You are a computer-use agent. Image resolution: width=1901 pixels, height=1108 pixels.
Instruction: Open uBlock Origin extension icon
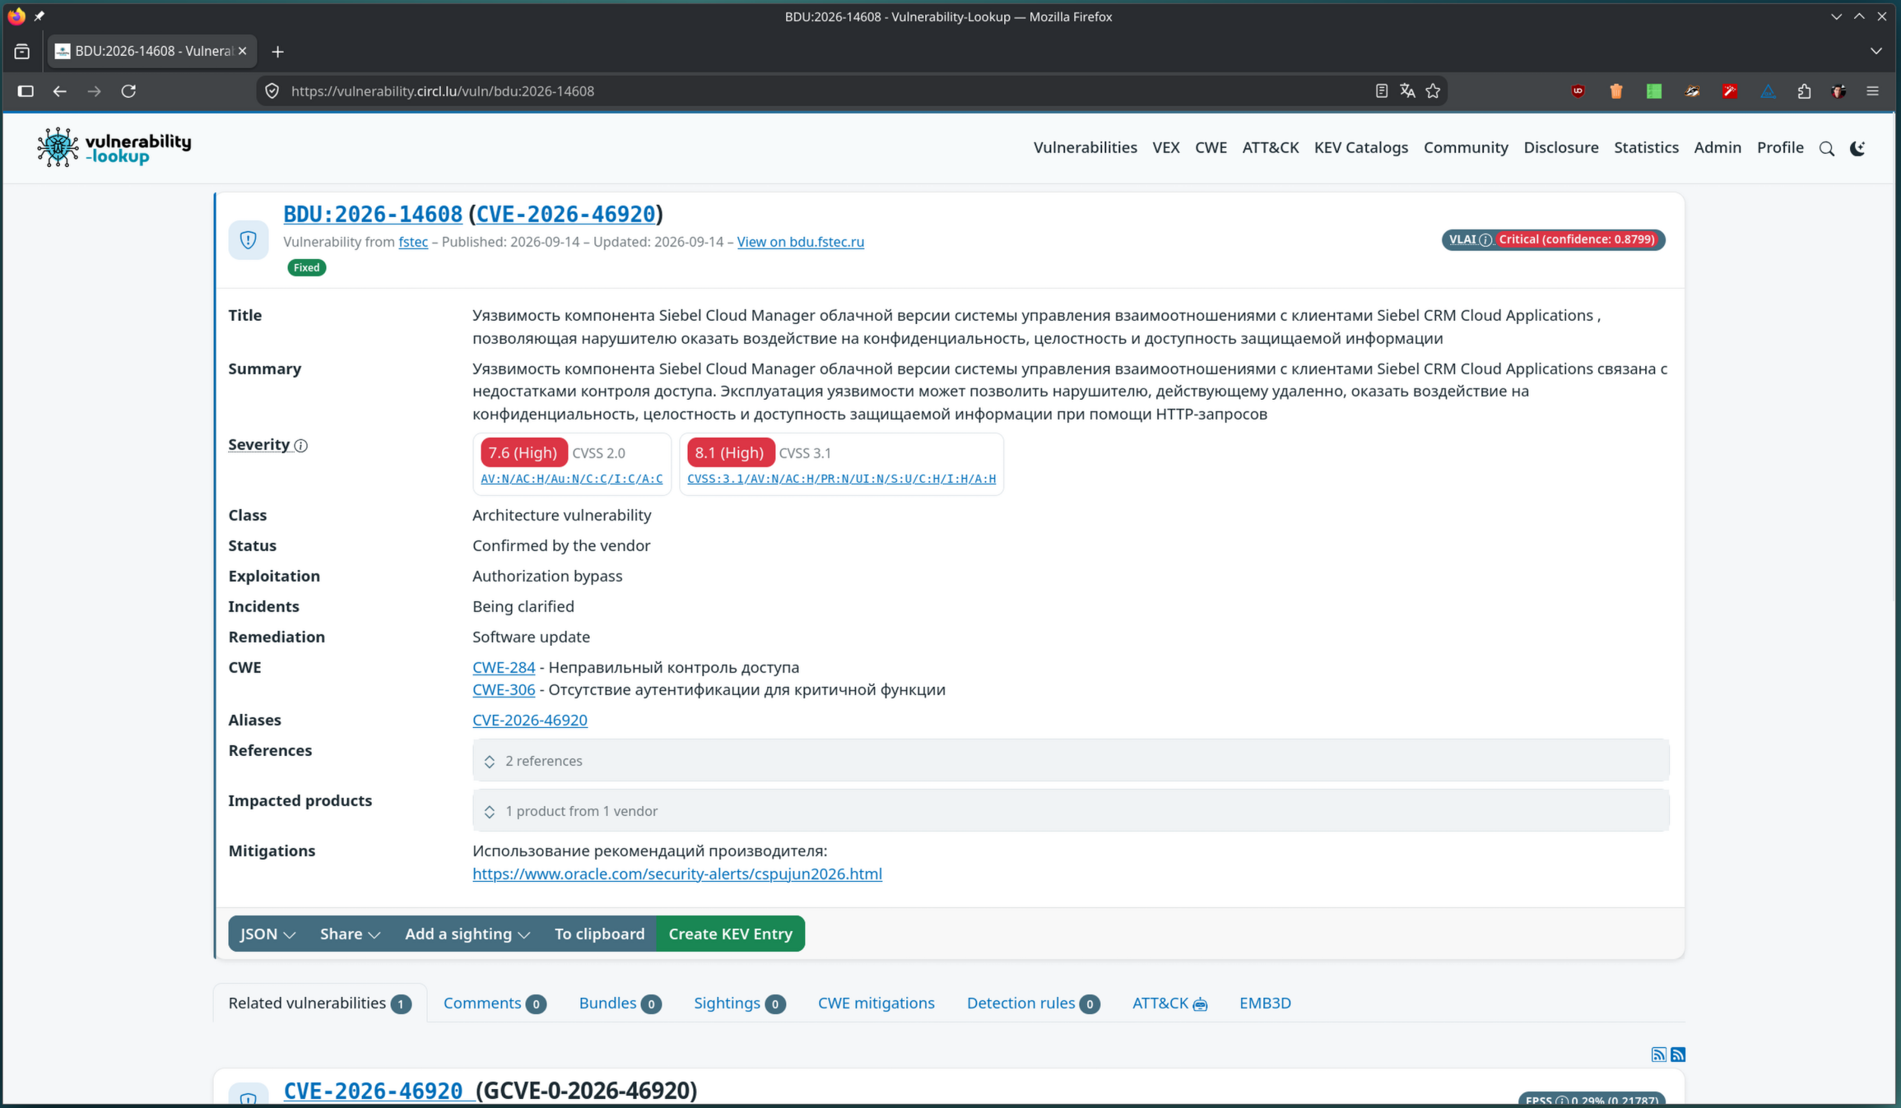(x=1578, y=91)
